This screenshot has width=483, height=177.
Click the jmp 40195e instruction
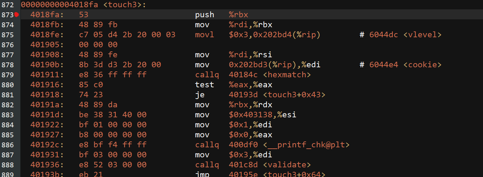click(x=260, y=175)
